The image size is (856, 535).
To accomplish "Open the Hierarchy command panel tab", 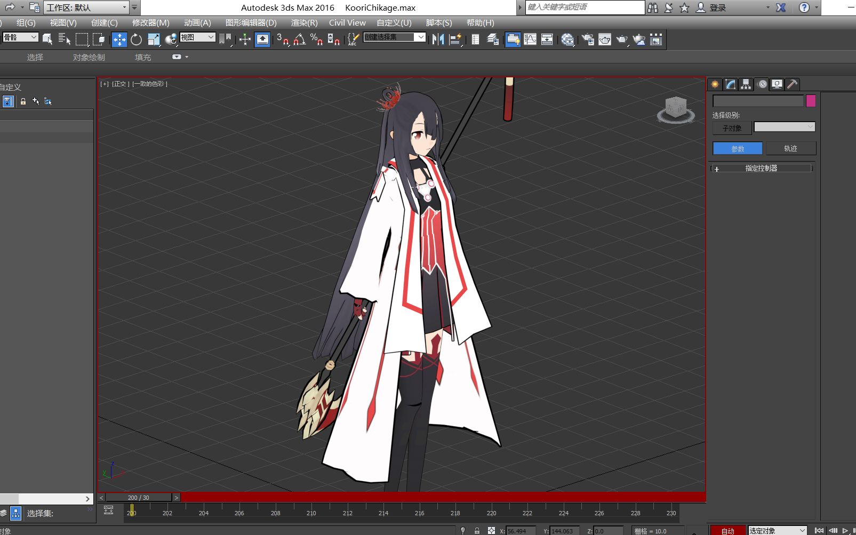I will pos(746,84).
